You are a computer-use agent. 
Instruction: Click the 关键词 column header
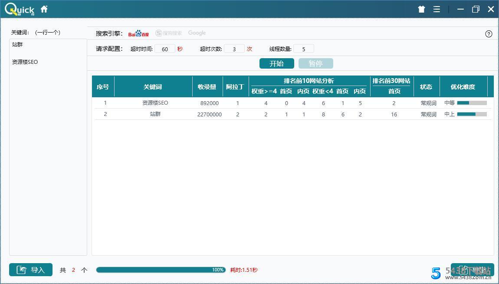(x=153, y=86)
